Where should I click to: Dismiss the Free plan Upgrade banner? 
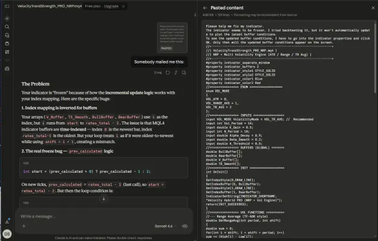(123, 6)
